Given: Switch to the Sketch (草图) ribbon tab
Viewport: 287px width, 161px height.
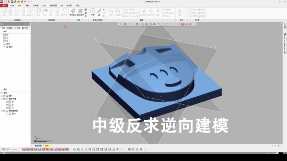Looking at the screenshot, I should (27, 6).
